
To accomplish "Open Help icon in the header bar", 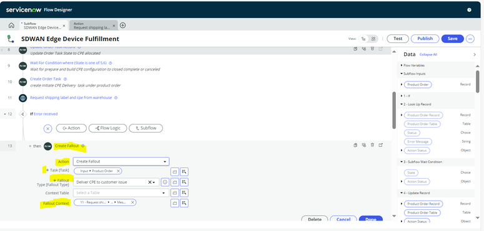I will [x=469, y=10].
